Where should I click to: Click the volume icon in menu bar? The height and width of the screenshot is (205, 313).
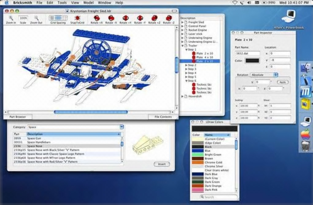249,2
